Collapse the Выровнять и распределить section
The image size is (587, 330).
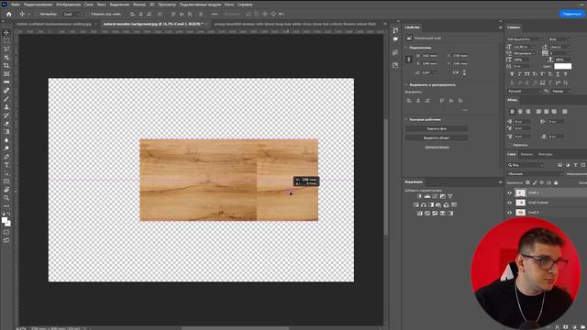point(406,85)
